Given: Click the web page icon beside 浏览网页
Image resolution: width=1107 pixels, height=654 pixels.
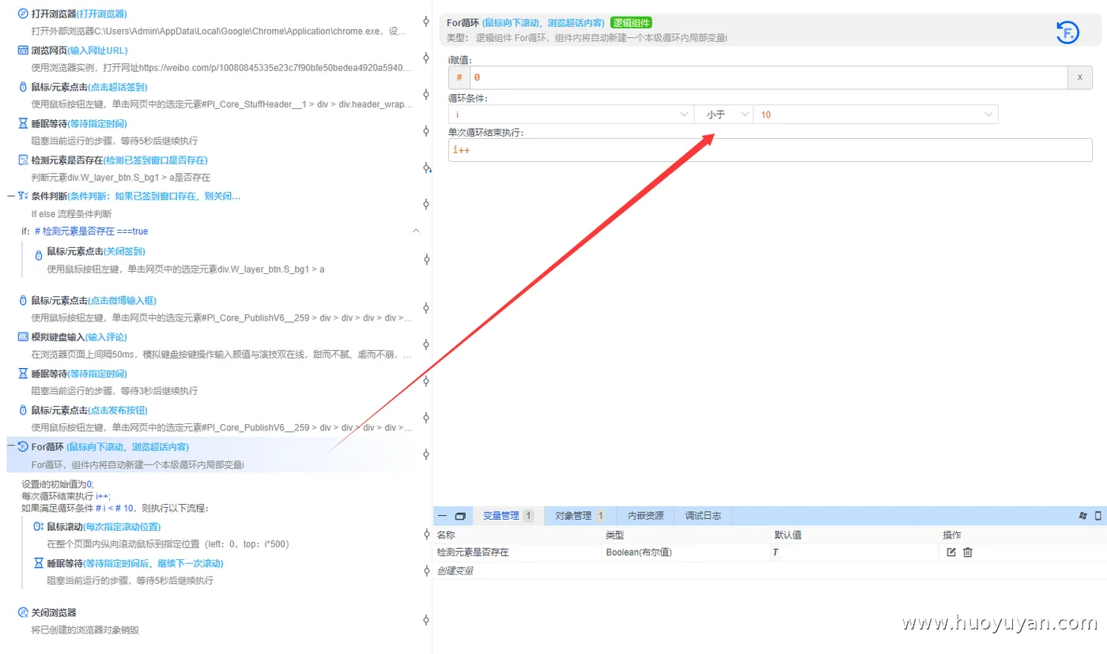Looking at the screenshot, I should pos(23,51).
